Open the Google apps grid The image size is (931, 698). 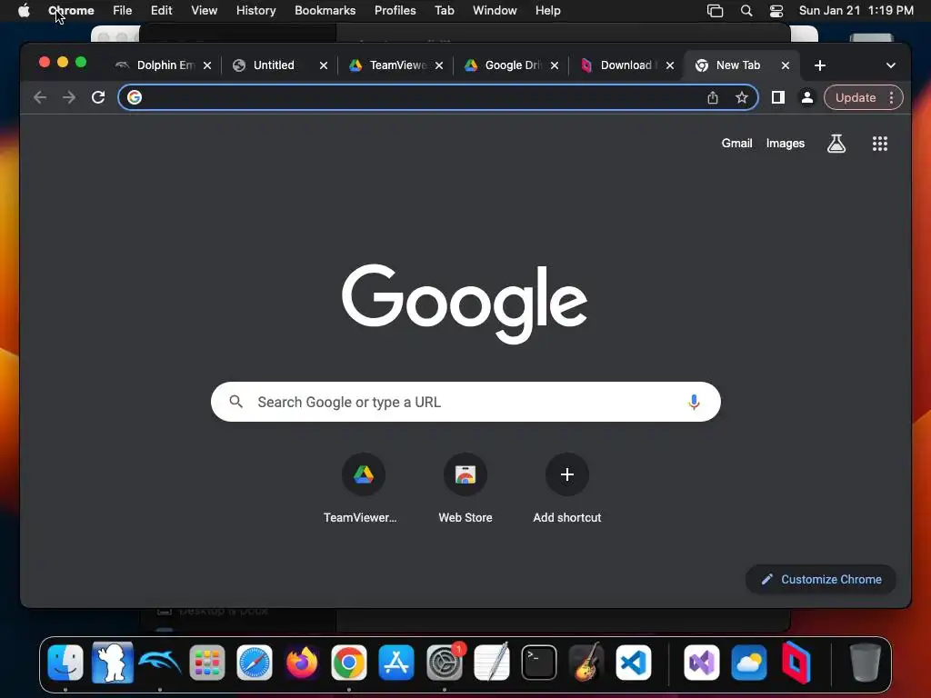click(880, 144)
